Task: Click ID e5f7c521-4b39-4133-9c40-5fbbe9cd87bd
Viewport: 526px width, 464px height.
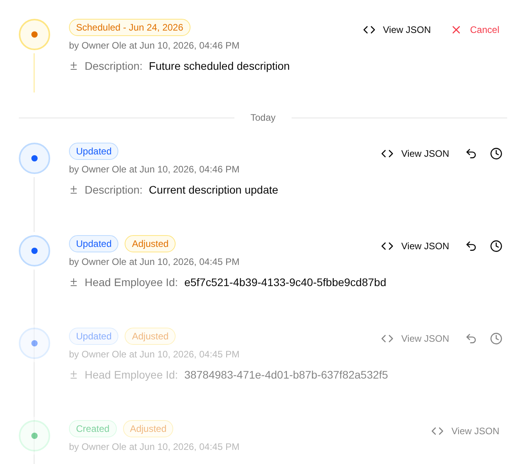Action: click(x=285, y=283)
